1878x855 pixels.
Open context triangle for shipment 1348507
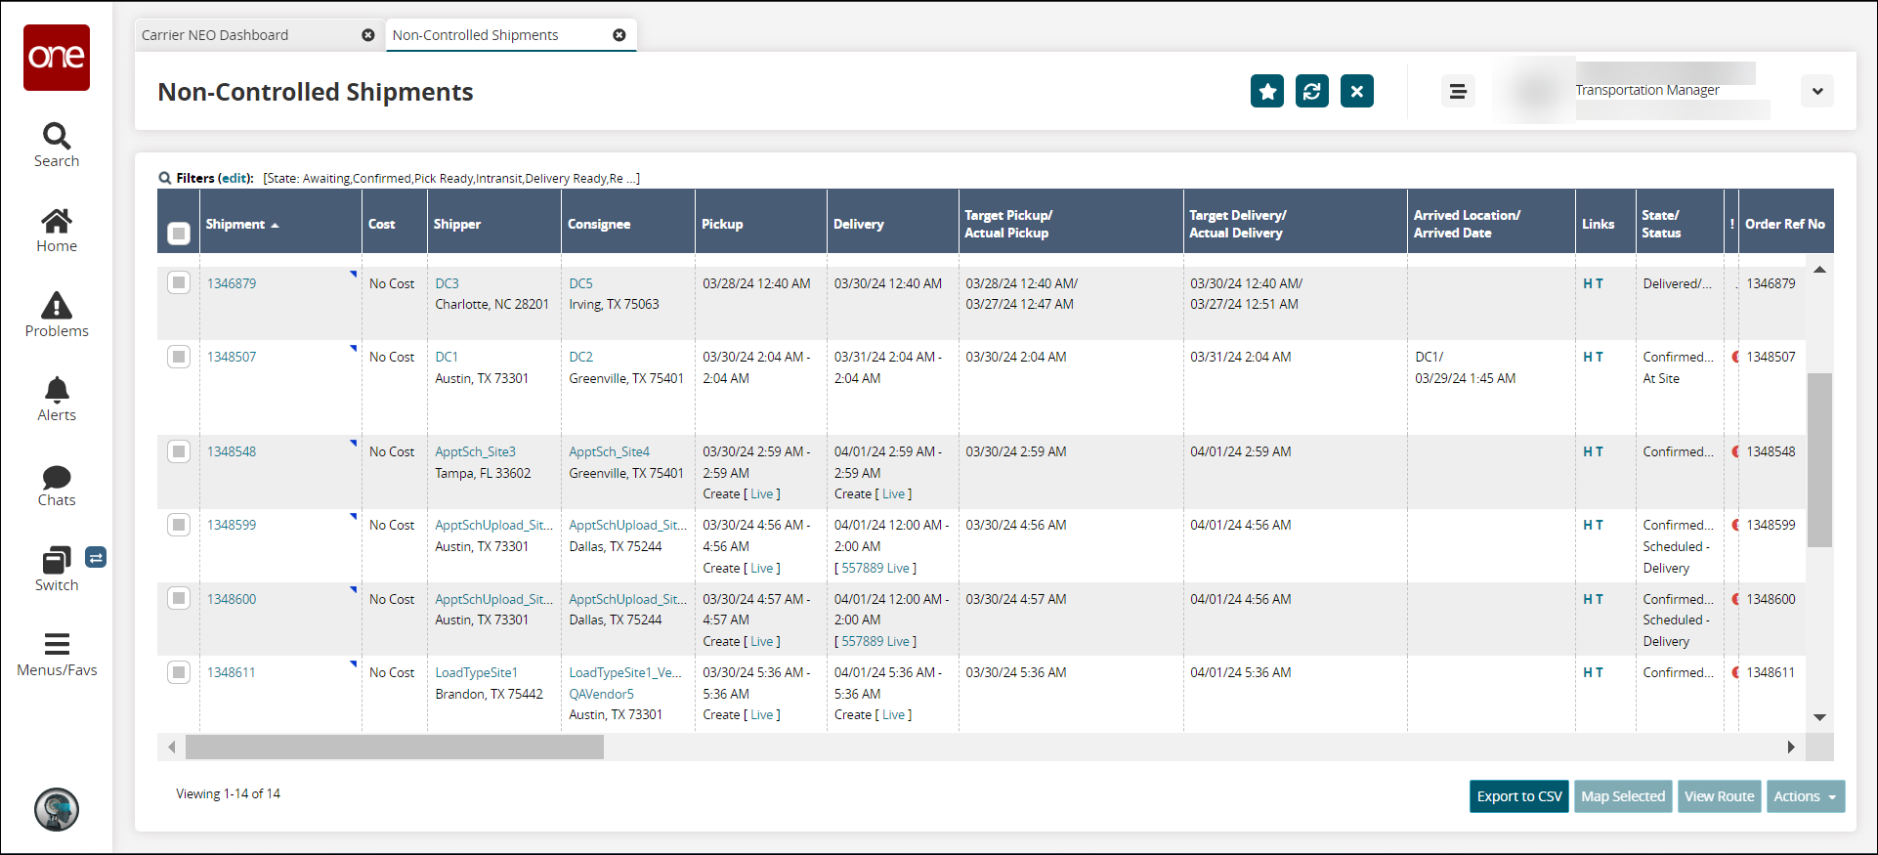point(354,347)
